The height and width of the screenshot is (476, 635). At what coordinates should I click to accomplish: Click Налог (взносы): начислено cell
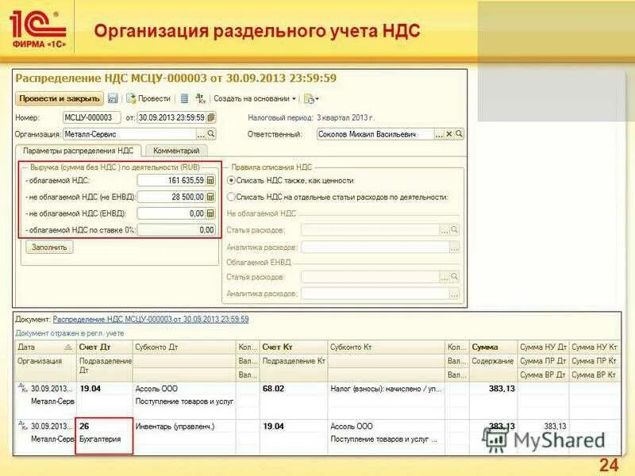coord(386,389)
